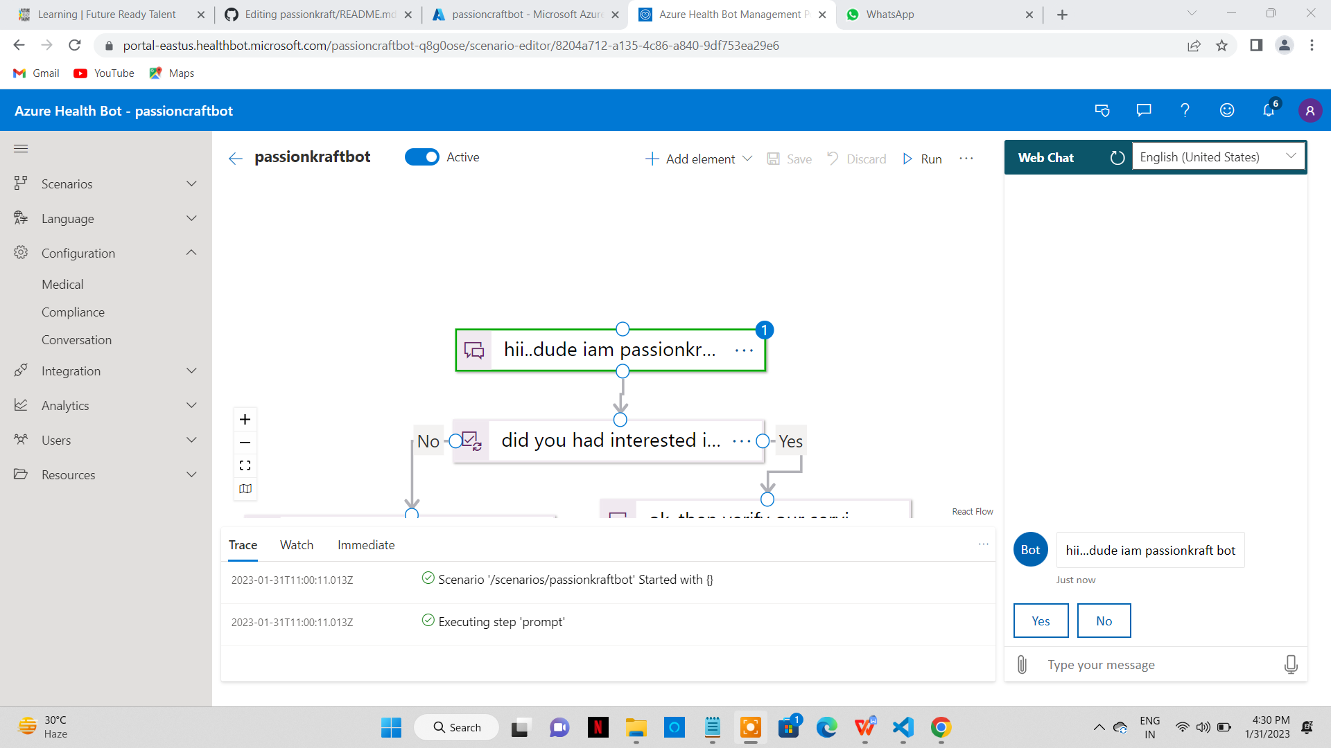
Task: Click the help question mark icon
Action: click(1185, 110)
